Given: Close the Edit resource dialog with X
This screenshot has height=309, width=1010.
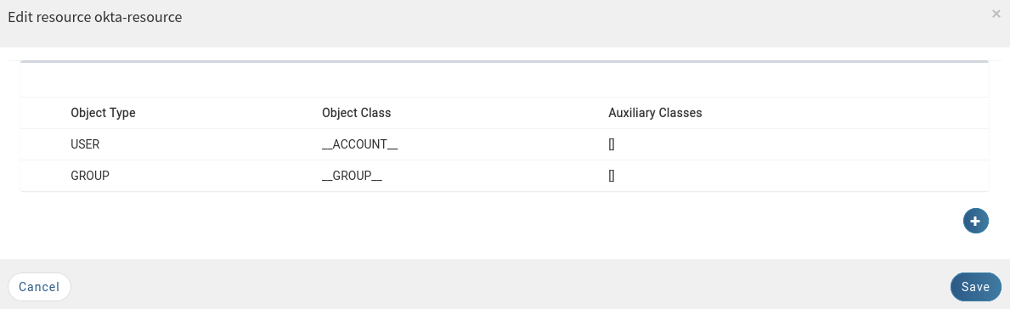Looking at the screenshot, I should click(996, 14).
